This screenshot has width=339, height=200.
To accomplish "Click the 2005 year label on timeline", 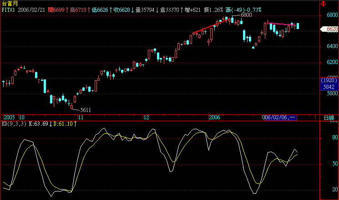I will [9, 117].
